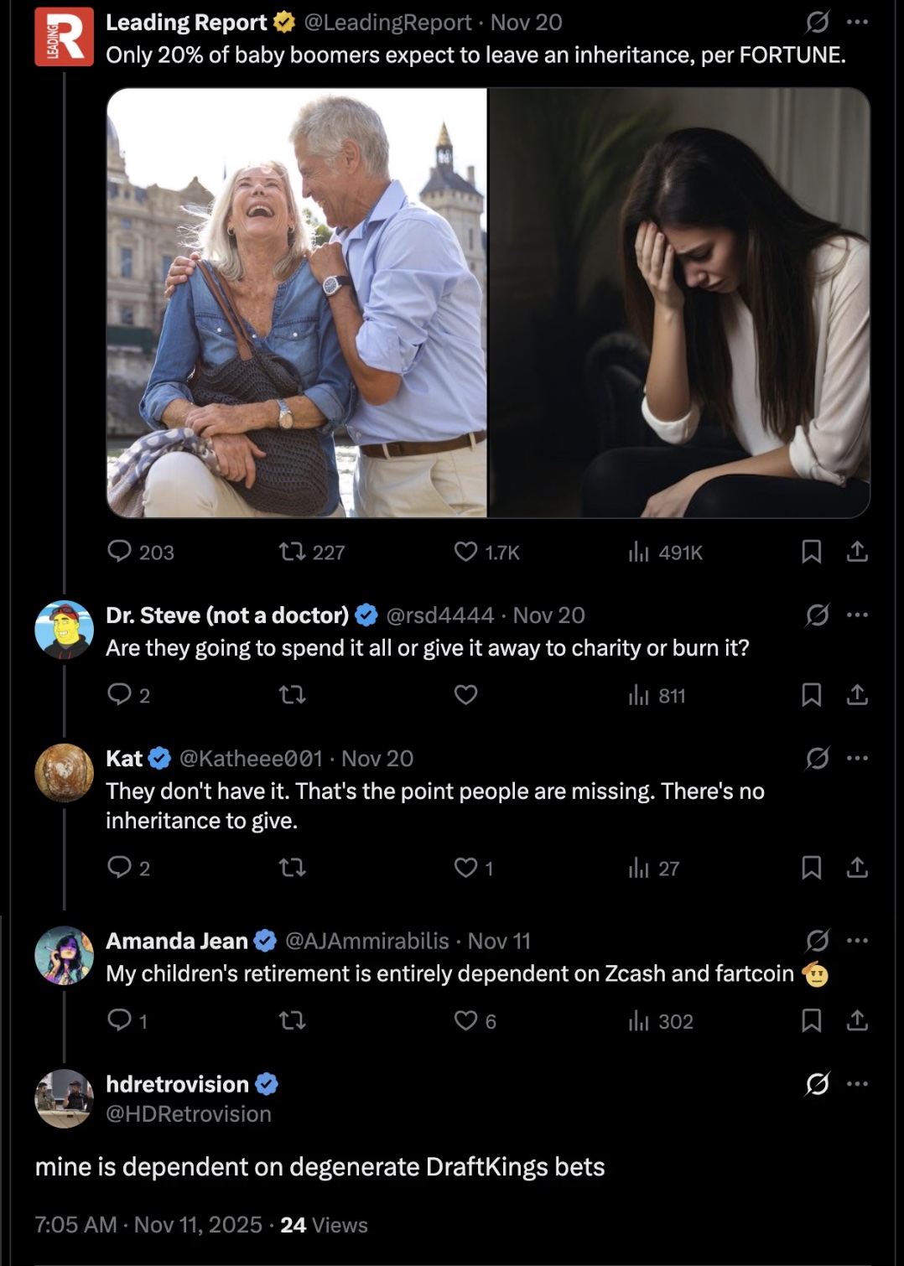Reply to the Leading Report post

[120, 552]
